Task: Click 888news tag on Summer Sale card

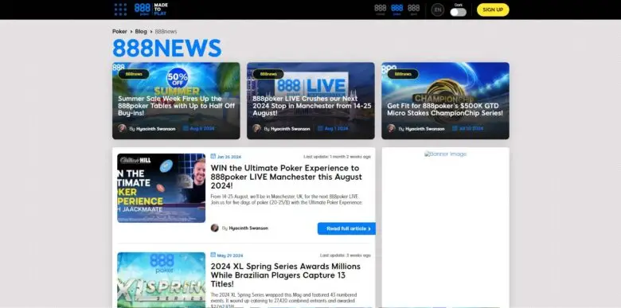Action: click(134, 74)
